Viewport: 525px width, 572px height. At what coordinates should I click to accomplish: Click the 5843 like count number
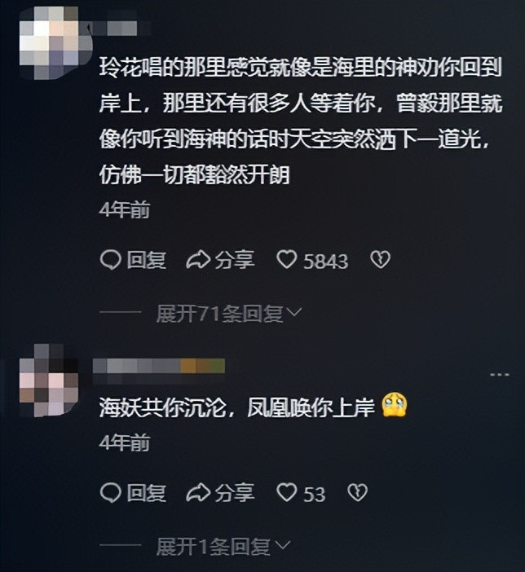[x=325, y=262]
